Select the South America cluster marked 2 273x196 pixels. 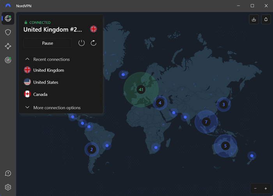pos(92,150)
